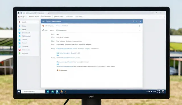Viewport: 182px width, 105px height.
Task: Click the arrow icon in the blue panel header
Action: tap(43, 21)
